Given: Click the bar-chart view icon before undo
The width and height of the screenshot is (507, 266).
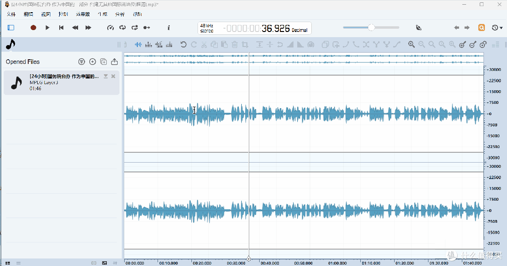Looking at the screenshot, I should point(169,45).
